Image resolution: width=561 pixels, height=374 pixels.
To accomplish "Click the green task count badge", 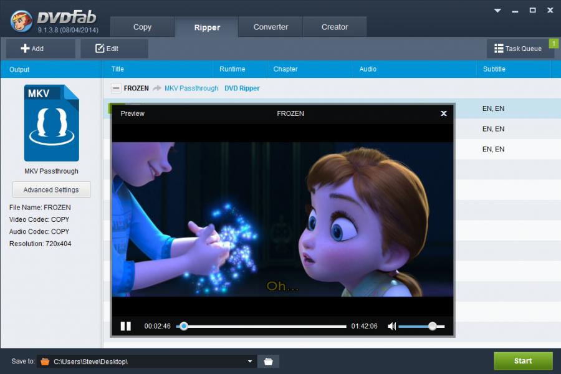I will coord(554,43).
